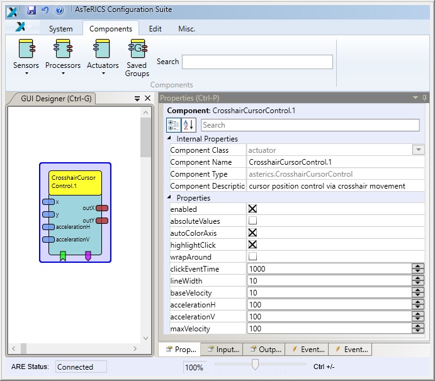Collapse the Internal Properties section

click(169, 138)
